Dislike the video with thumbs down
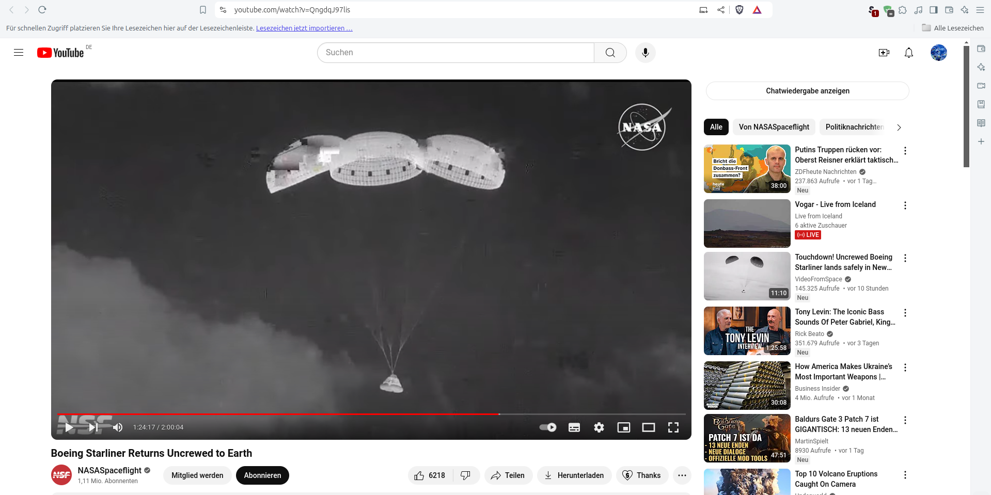The image size is (991, 495). click(466, 475)
